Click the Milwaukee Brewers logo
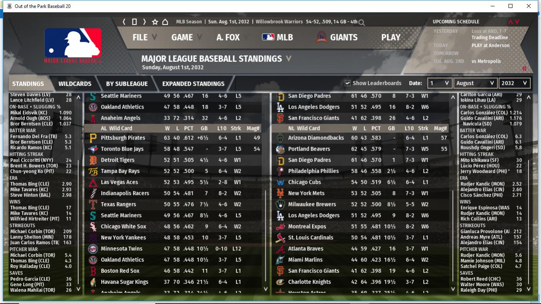The height and width of the screenshot is (304, 541). coord(280,205)
